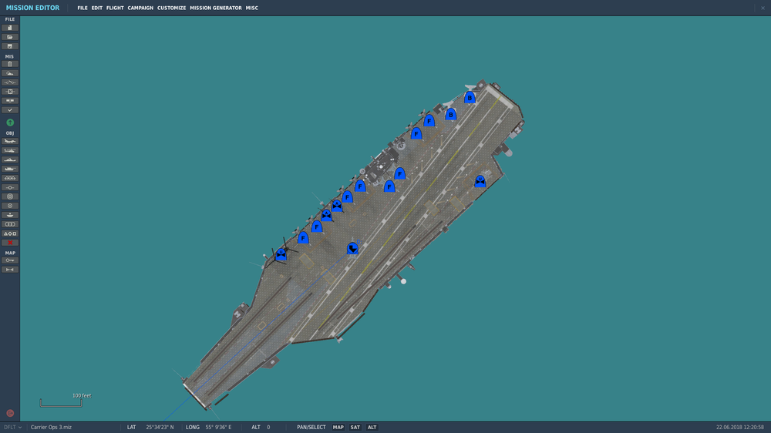771x433 pixels.
Task: Click the boat-shaped icon in OBJ section
Action: [10, 215]
